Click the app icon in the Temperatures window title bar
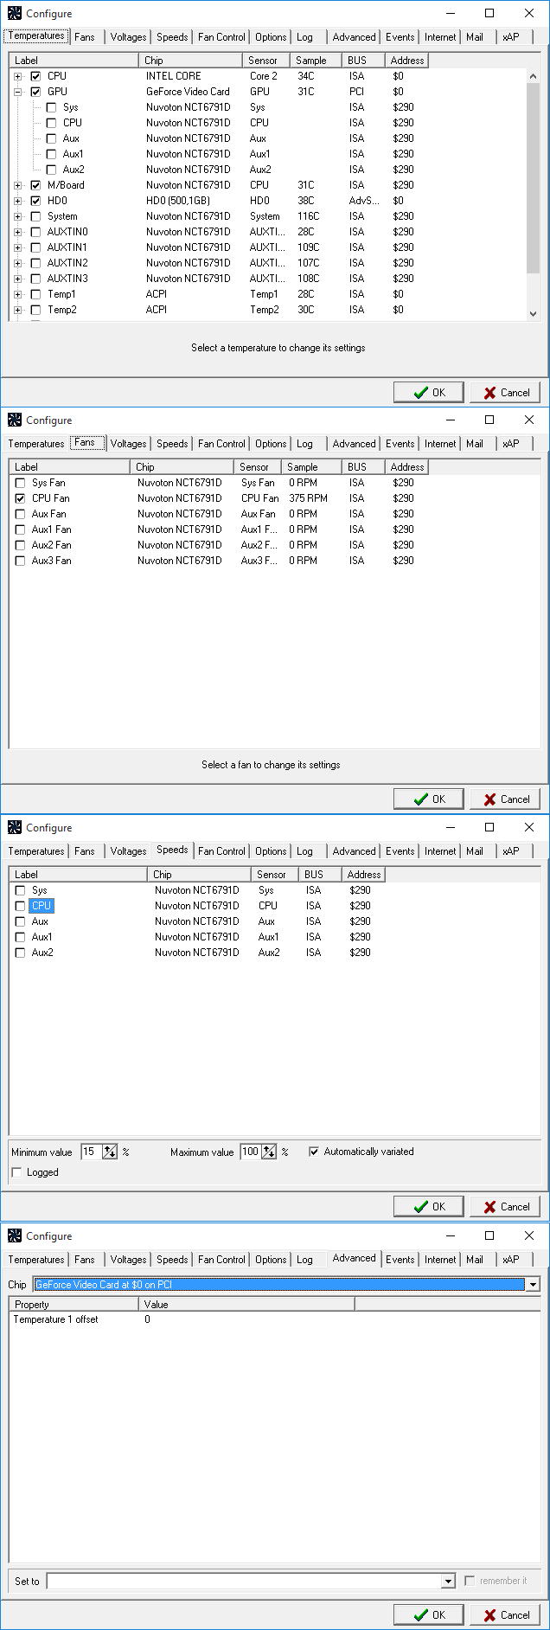 (15, 14)
